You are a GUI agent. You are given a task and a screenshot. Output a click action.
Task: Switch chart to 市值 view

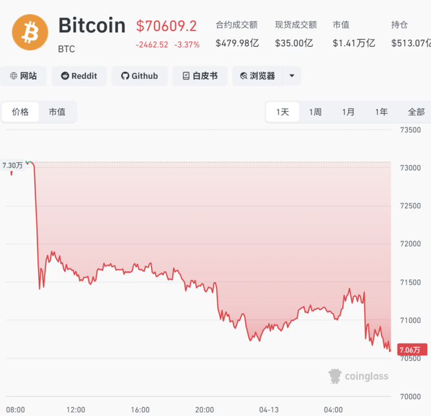click(57, 112)
